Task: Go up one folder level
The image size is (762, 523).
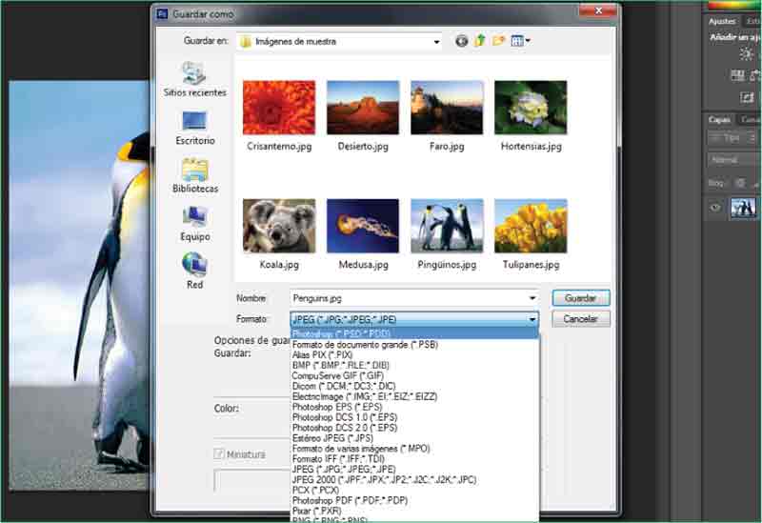Action: tap(481, 41)
